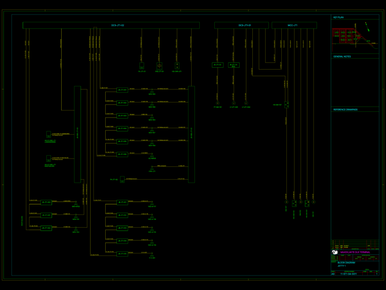
Task: Click the valve symbol on JB-JT1-012 line
Action: [x=152, y=217]
